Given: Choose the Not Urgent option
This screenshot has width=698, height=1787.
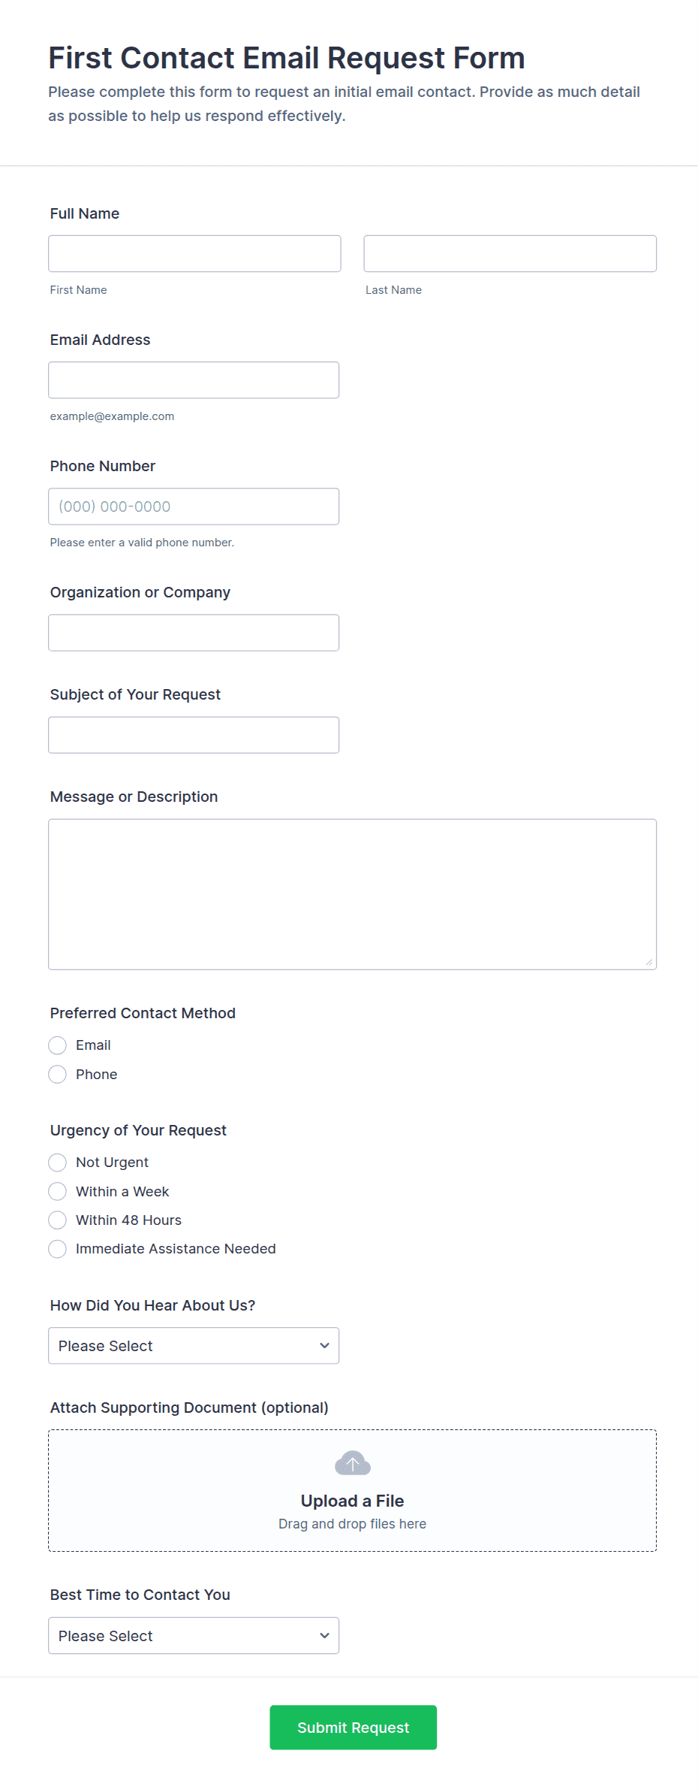Looking at the screenshot, I should coord(58,1163).
